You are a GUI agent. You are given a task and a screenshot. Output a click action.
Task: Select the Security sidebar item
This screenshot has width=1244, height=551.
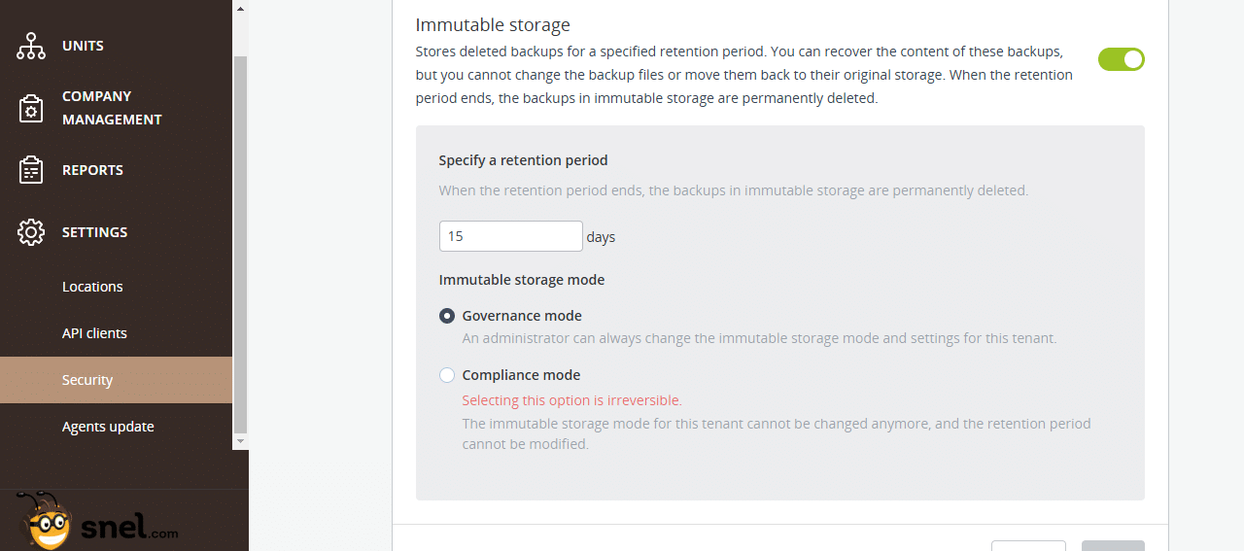(116, 380)
